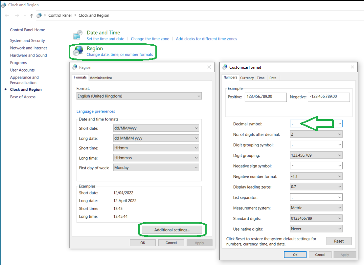
Task: Click Change the time zone link
Action: click(x=150, y=39)
